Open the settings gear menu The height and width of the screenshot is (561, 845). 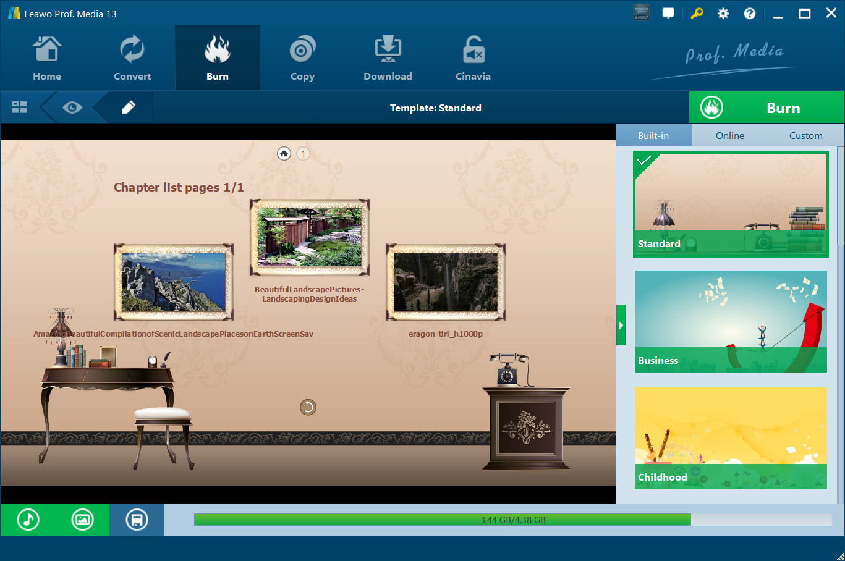point(723,14)
